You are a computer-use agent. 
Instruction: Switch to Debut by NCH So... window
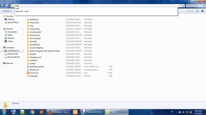[x=92, y=112]
